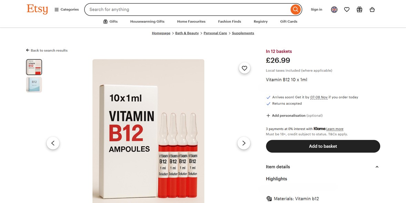Viewport: 406px width, 203px height.
Task: Go back to search results
Action: click(47, 50)
